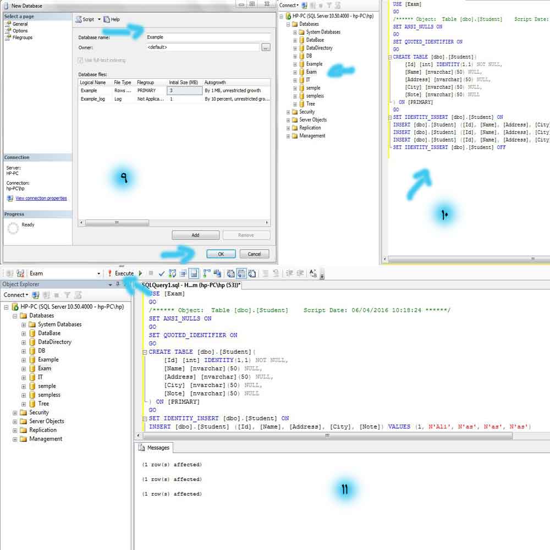Expand the System Databases node in lower tree

click(x=24, y=324)
